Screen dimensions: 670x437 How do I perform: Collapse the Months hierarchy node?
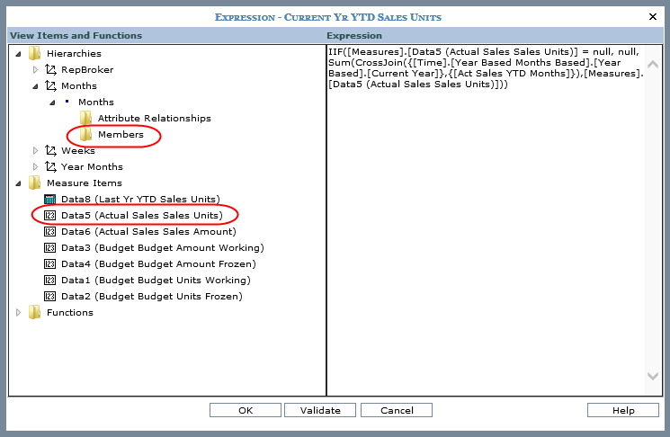pos(36,86)
